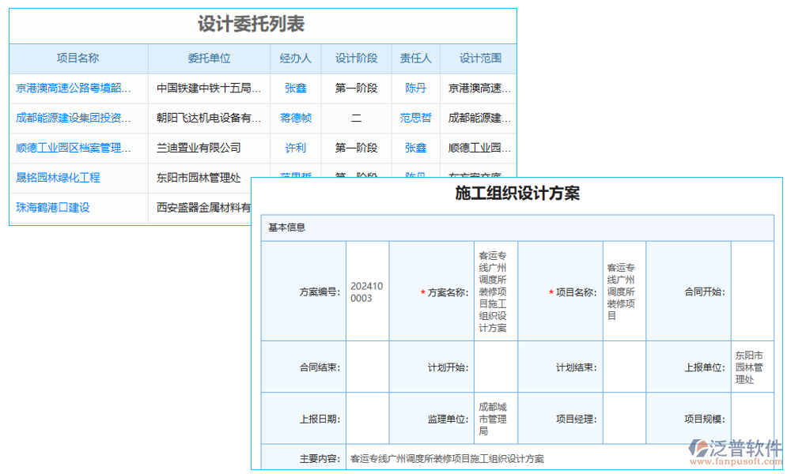The height and width of the screenshot is (474, 791).
Task: Click the 设计阶段 column header
Action: tap(356, 58)
